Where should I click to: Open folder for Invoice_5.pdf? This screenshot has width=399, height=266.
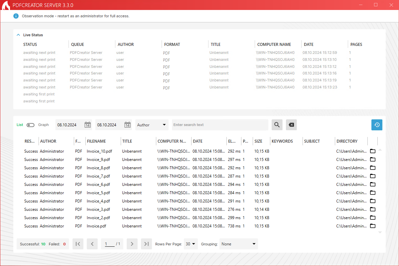[x=373, y=193]
